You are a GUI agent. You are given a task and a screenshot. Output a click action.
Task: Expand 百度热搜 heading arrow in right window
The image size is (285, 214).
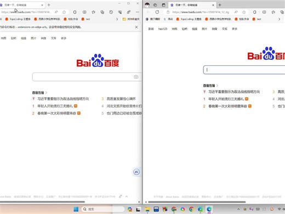pos(217,86)
